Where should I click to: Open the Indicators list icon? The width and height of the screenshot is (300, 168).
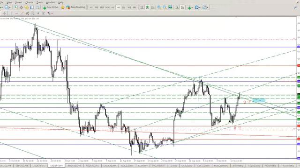(x=189, y=7)
